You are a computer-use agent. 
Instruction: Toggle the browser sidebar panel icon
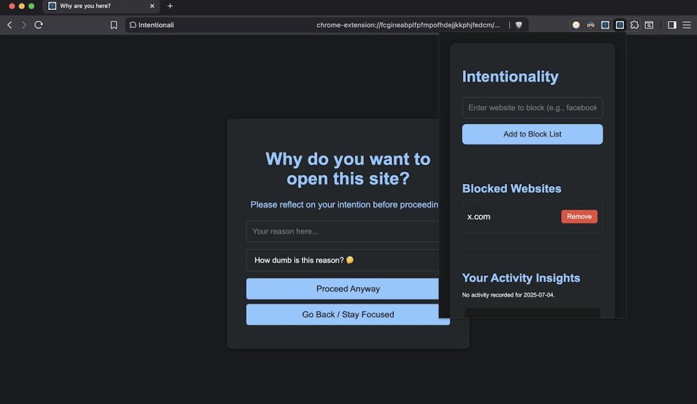click(x=672, y=25)
